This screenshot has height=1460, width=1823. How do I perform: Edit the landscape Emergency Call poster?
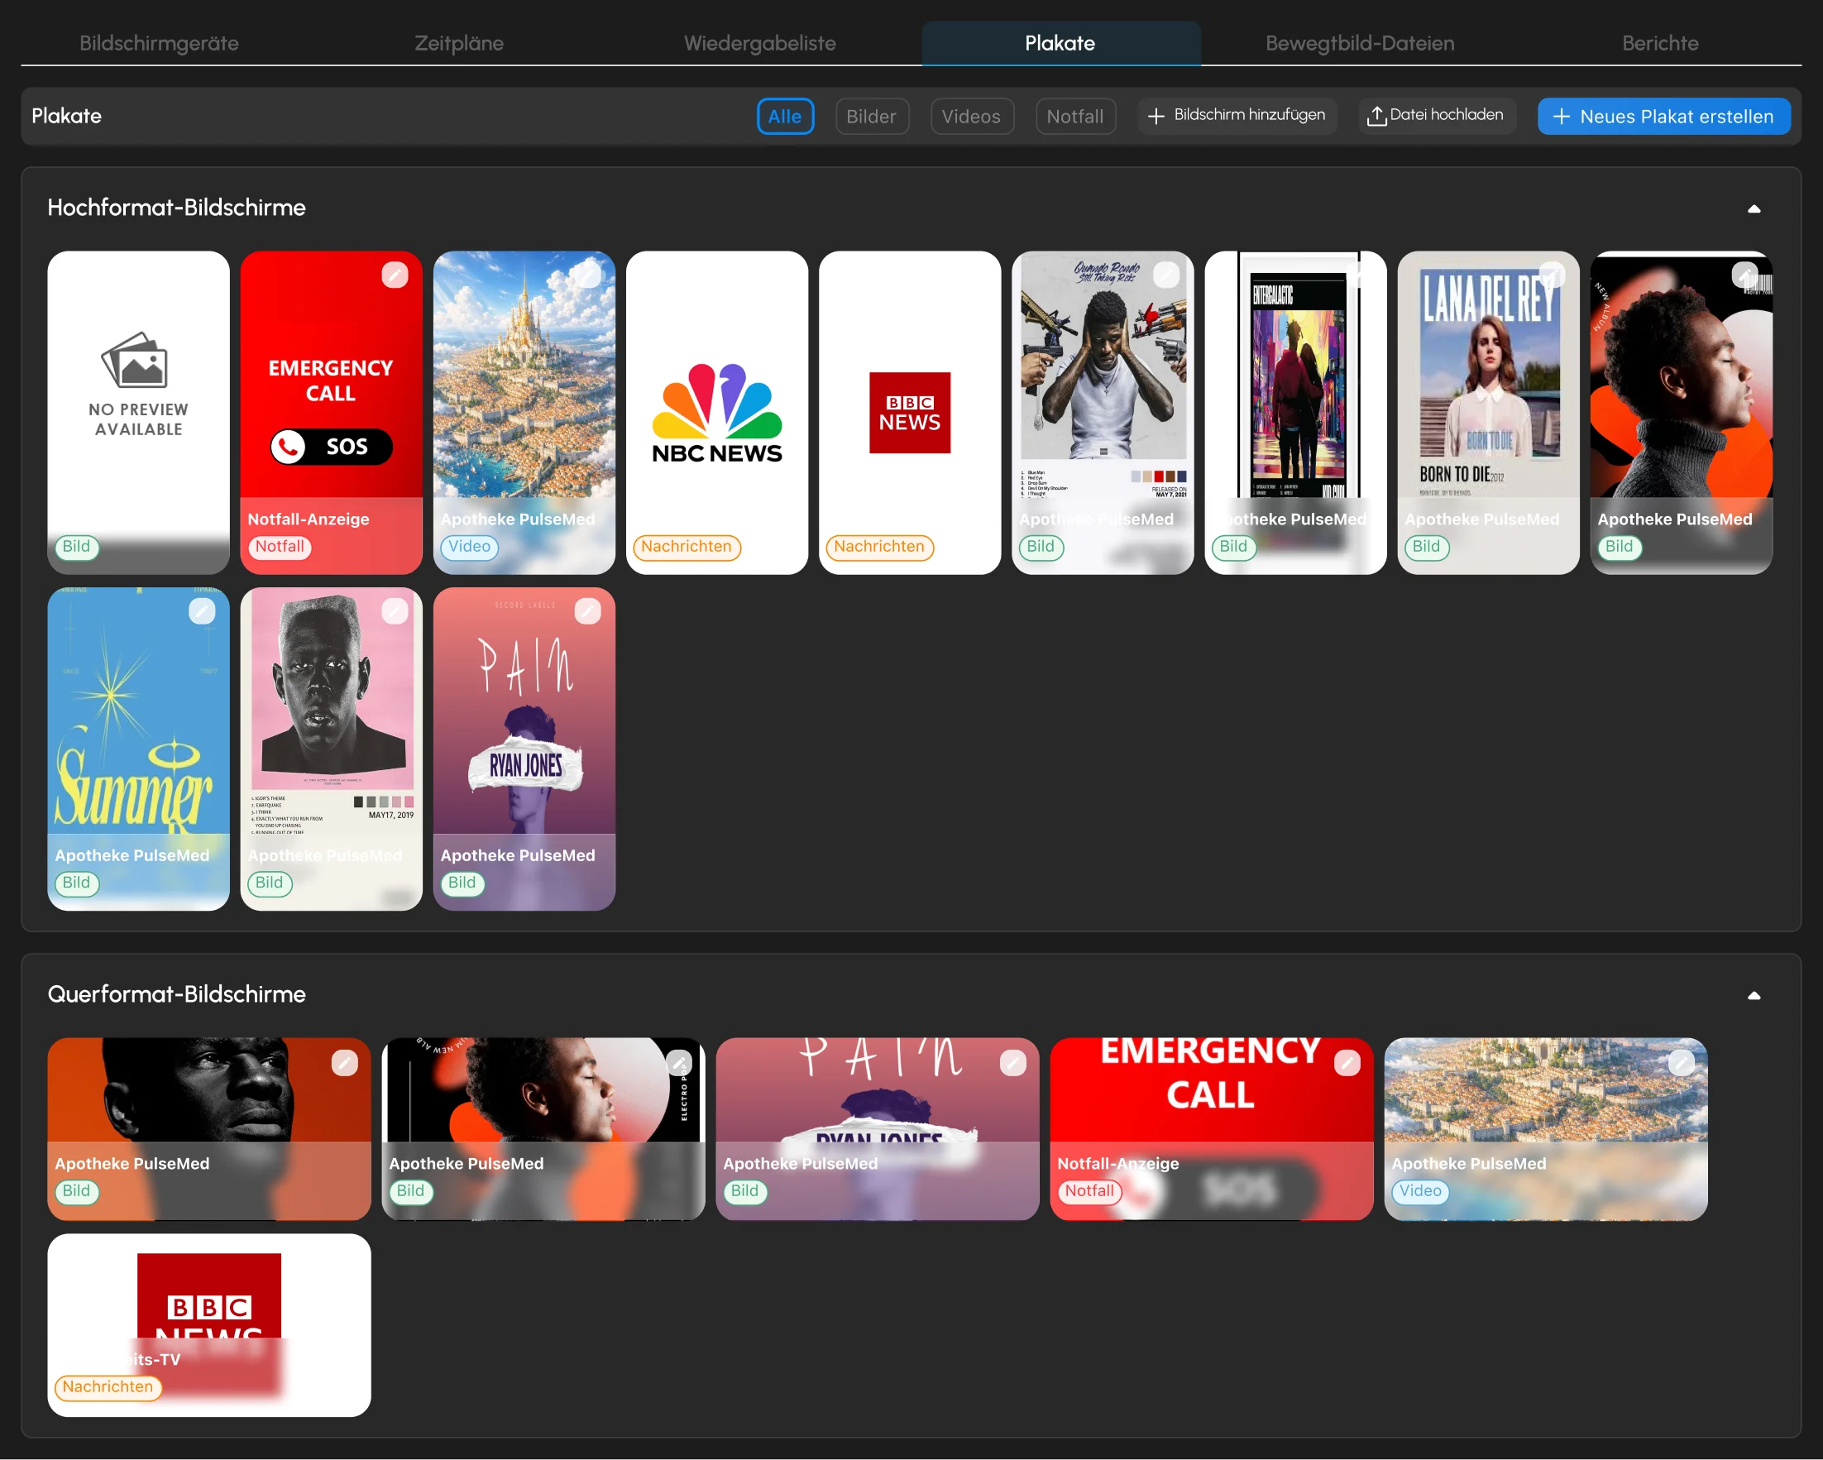pyautogui.click(x=1347, y=1063)
